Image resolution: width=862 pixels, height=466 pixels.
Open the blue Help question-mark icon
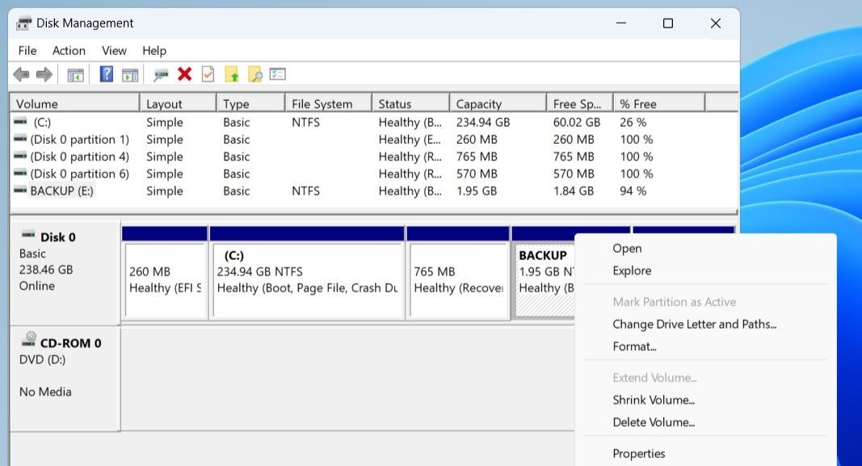(x=107, y=73)
